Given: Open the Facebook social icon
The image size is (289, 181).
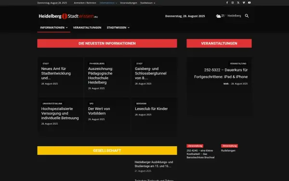Looking at the screenshot, I should click(227, 3).
